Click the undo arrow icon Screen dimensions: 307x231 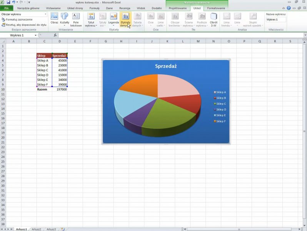[14, 2]
